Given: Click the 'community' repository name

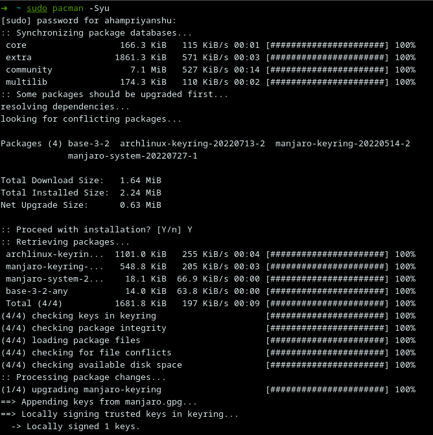Looking at the screenshot, I should point(29,70).
